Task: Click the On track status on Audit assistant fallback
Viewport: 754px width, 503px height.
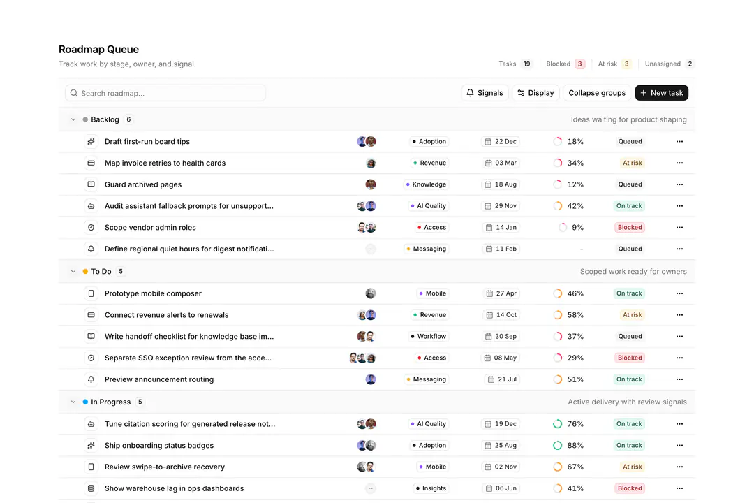Action: [629, 206]
